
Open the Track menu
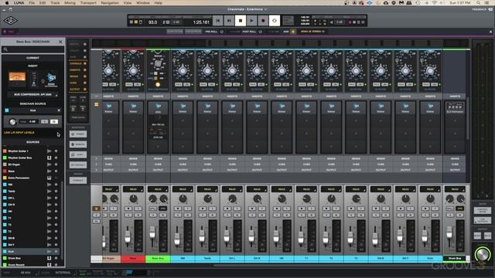point(55,3)
